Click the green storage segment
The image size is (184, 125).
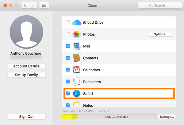point(73,117)
